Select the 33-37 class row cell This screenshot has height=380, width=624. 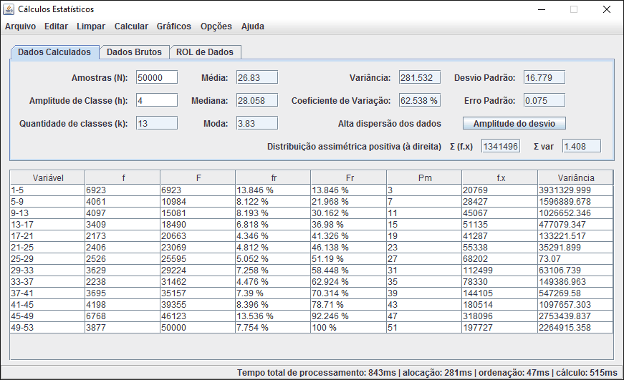(47, 282)
